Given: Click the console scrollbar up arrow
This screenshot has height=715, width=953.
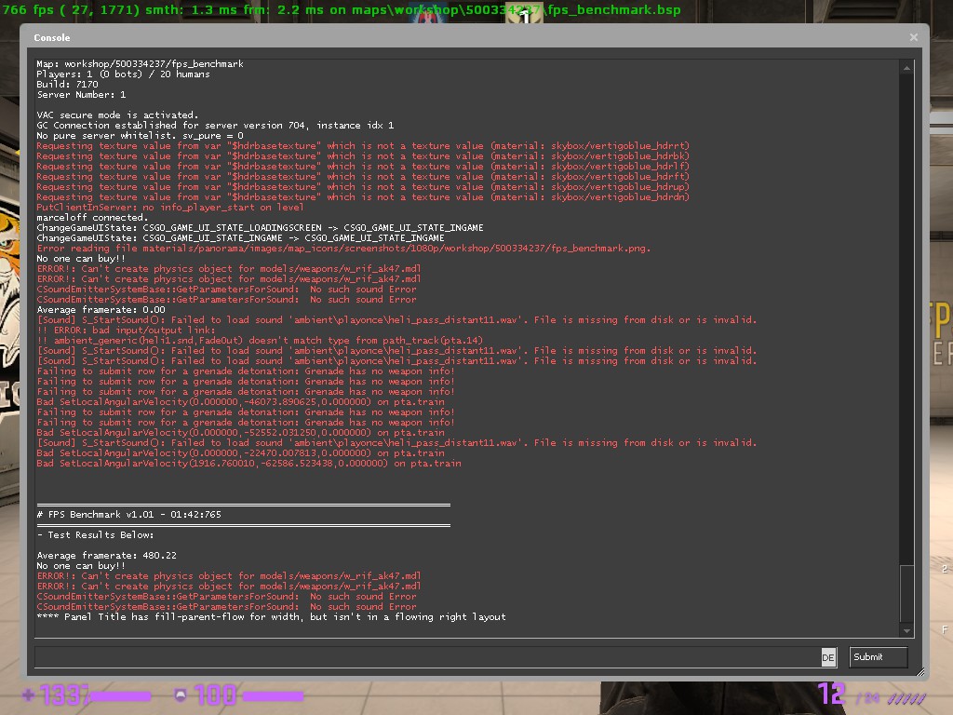Looking at the screenshot, I should point(906,68).
